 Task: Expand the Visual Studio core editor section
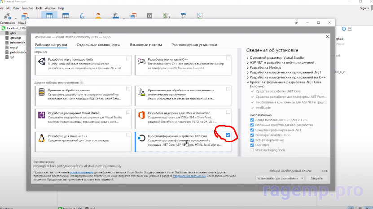(248, 58)
